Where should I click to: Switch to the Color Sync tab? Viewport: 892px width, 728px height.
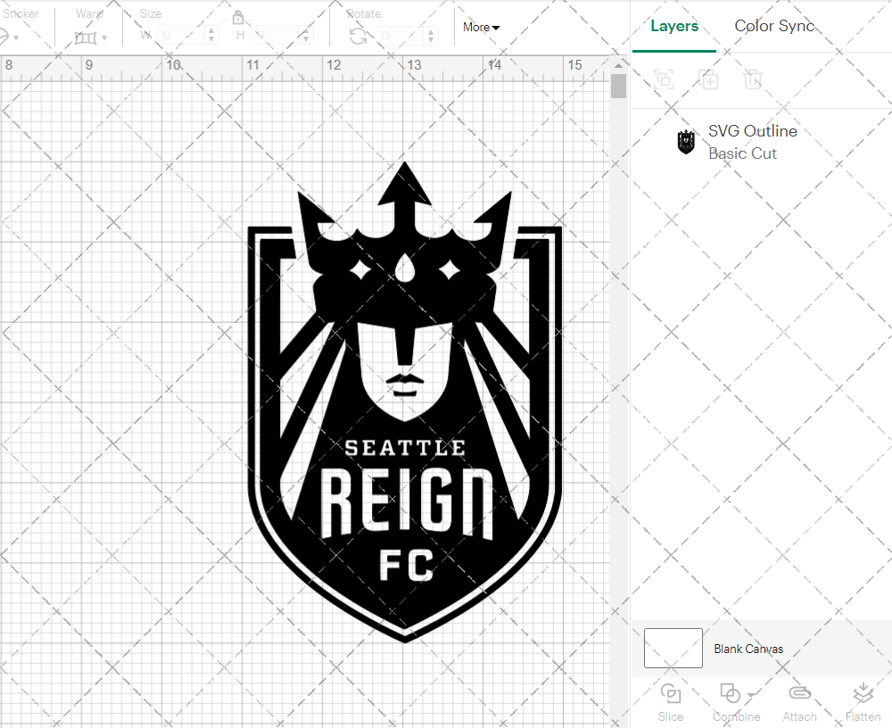click(x=774, y=26)
